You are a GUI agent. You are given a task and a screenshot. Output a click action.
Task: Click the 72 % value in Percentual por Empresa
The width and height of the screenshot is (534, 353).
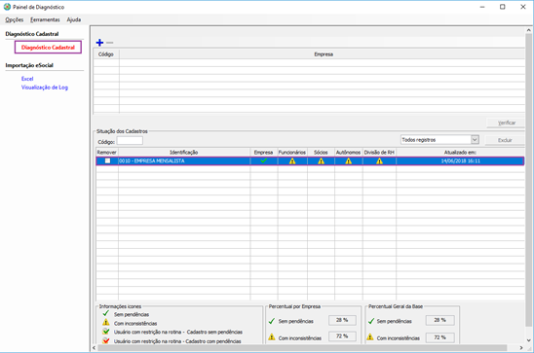coord(342,336)
